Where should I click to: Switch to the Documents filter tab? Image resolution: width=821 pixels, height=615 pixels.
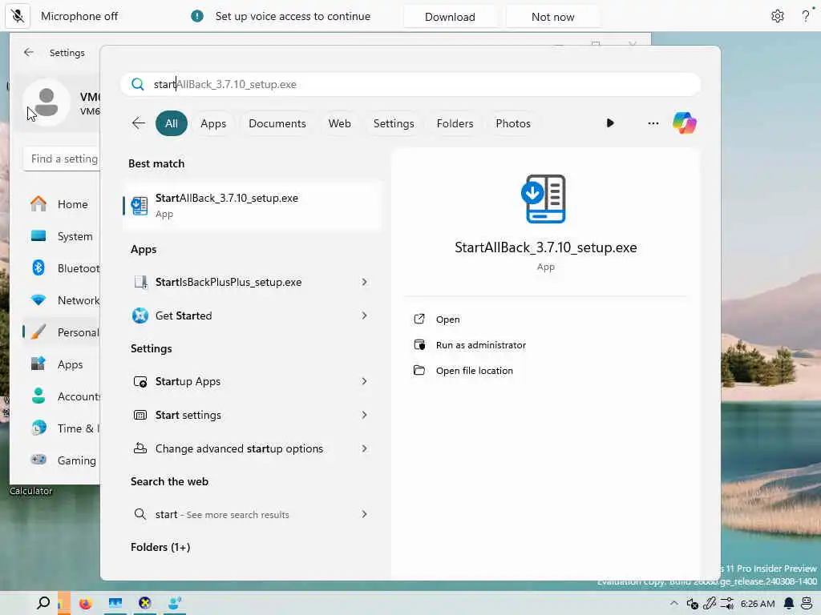[x=277, y=123]
